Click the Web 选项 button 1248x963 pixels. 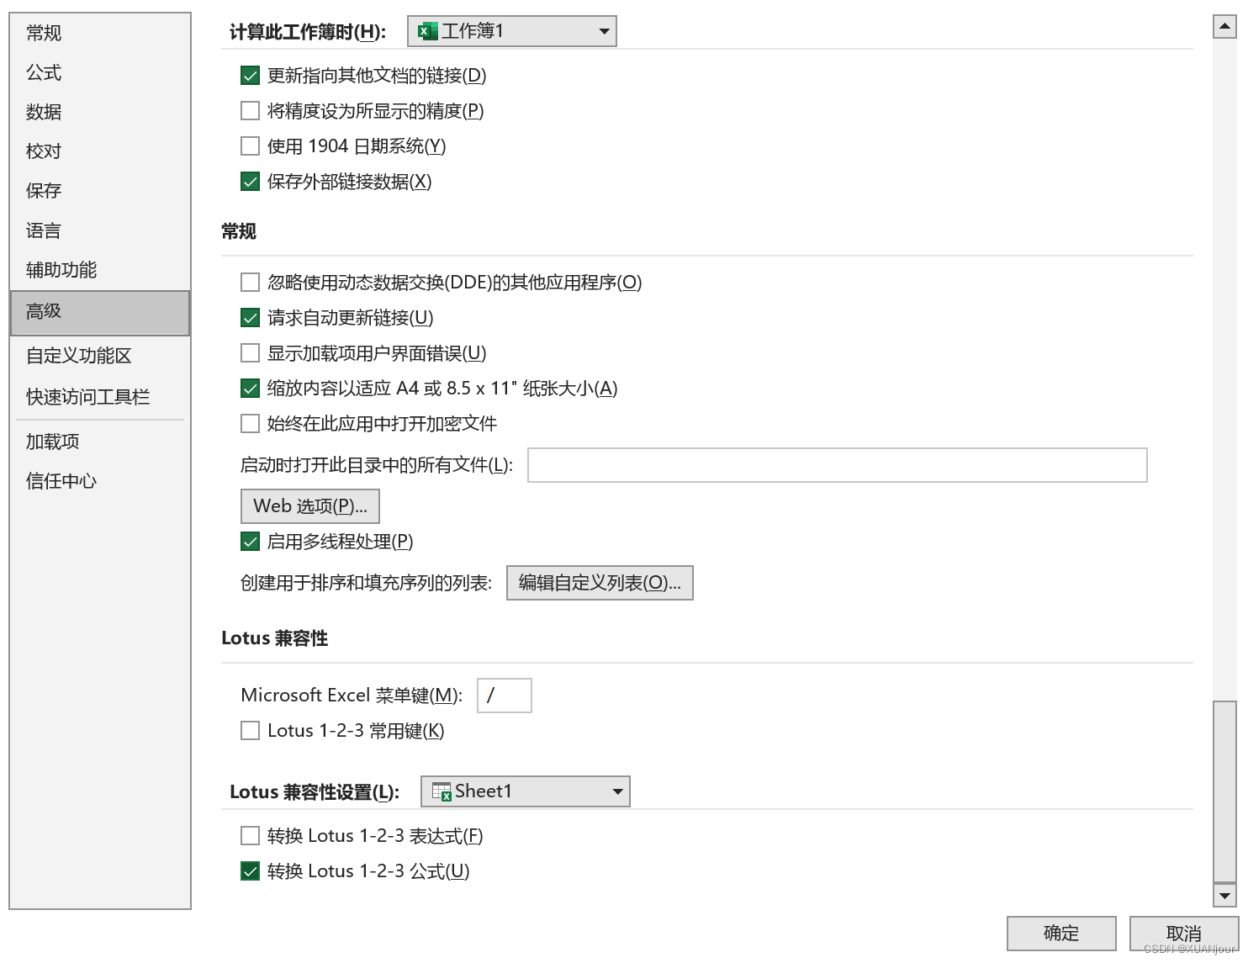[x=310, y=506]
